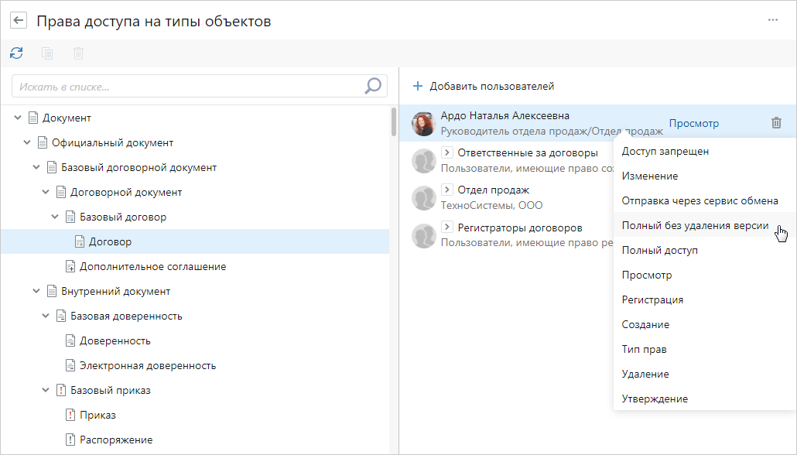This screenshot has width=797, height=455.
Task: Open the Просмотр access rights dropdown
Action: (693, 123)
